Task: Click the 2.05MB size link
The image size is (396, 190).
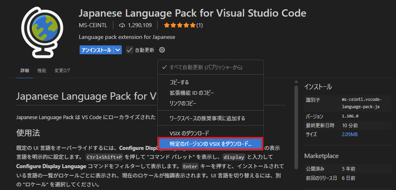Action: (x=350, y=134)
